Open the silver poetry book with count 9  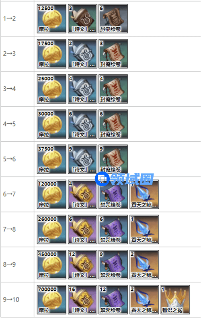coord(82,159)
